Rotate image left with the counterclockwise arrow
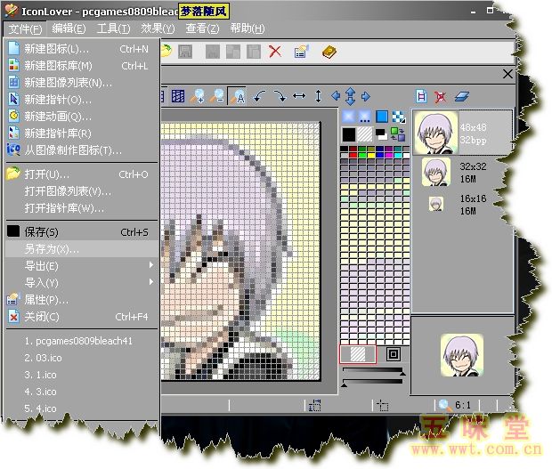The image size is (552, 469). pyautogui.click(x=258, y=96)
